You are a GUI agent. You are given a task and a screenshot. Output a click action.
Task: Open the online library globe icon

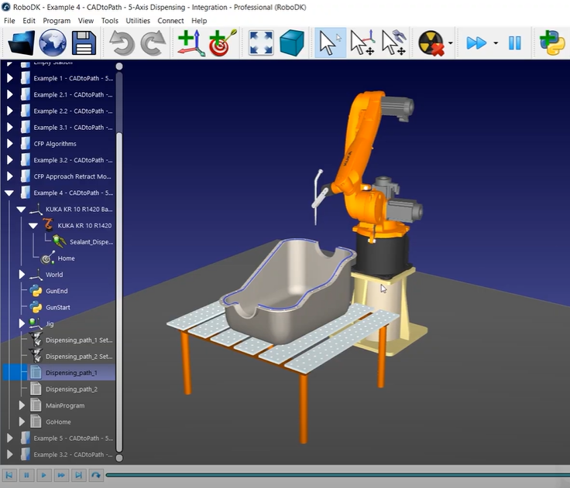tap(53, 43)
